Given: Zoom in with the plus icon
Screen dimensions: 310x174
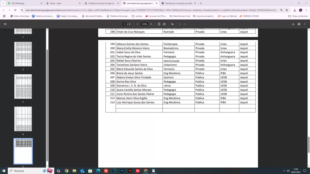Looking at the screenshot, I should [x=151, y=24].
